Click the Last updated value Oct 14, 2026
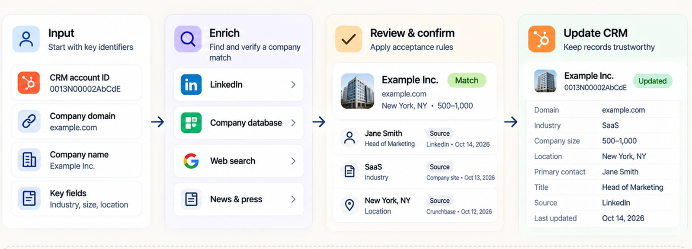This screenshot has height=249, width=692. point(623,218)
